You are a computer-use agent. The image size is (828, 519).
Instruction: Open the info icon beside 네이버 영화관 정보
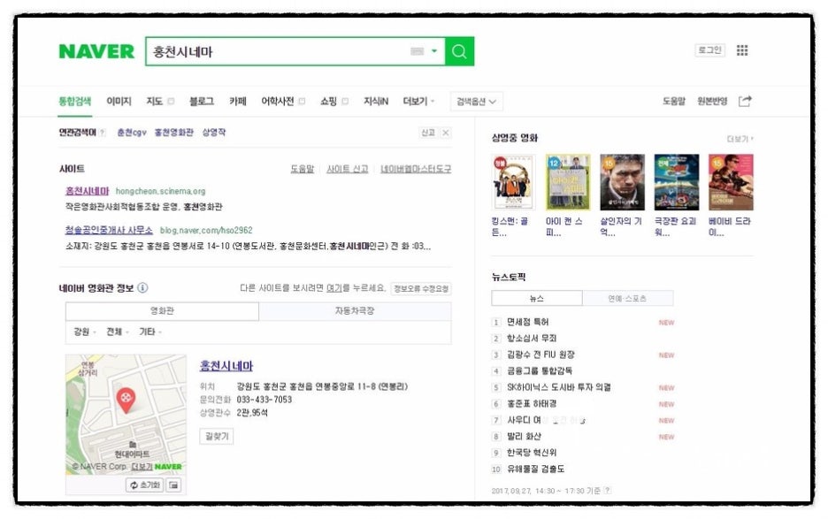(142, 287)
